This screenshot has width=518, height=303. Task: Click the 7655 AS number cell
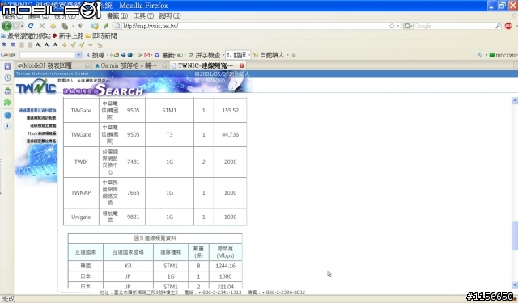pos(133,192)
